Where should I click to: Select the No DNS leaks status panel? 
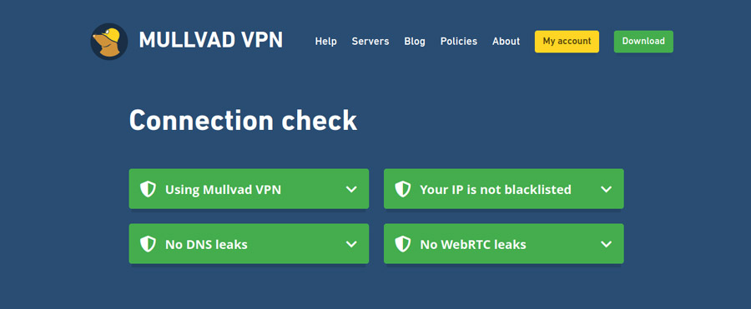click(249, 244)
